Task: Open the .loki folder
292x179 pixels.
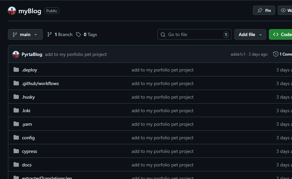Action: tap(26, 111)
